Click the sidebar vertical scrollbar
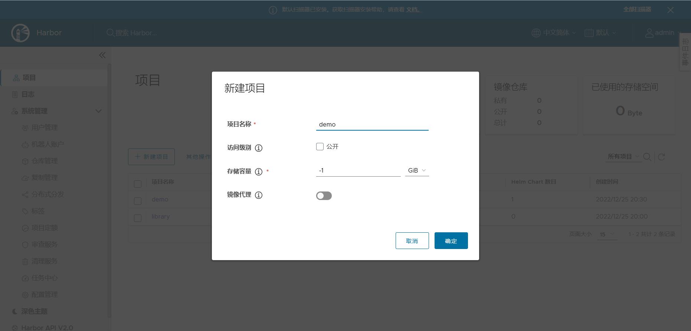 click(x=109, y=191)
